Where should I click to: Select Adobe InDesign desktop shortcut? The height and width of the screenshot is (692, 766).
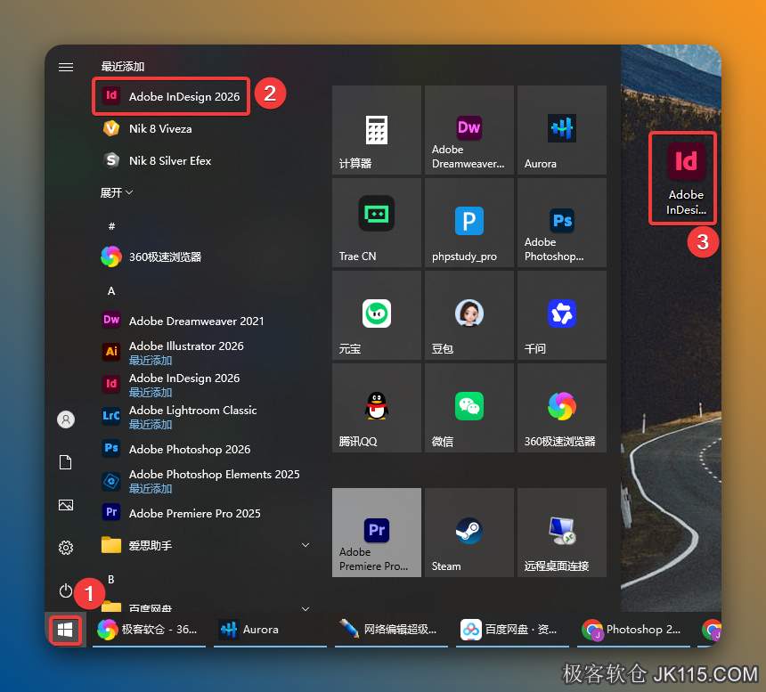pos(686,178)
